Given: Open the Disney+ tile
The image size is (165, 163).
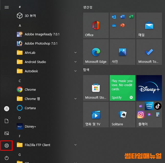Looking at the screenshot, I should point(149,88).
